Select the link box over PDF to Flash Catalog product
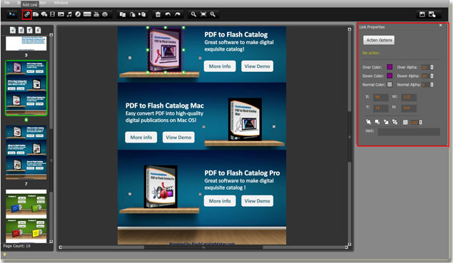Viewport: 453px width, 263px height. pyautogui.click(x=166, y=50)
